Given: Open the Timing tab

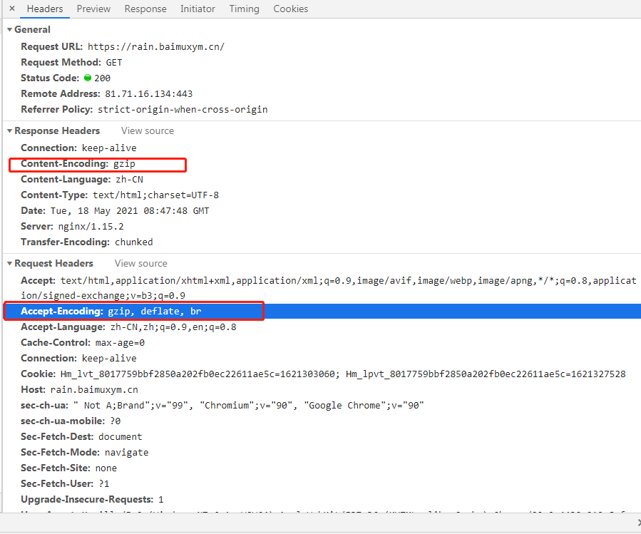Looking at the screenshot, I should click(244, 9).
